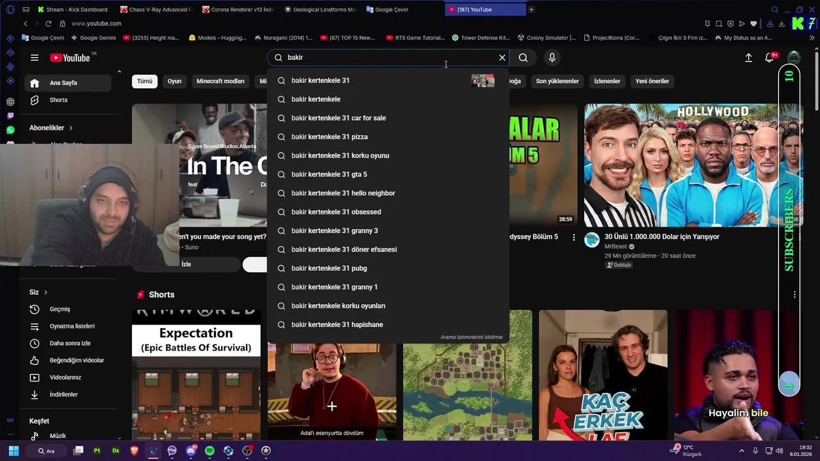Image resolution: width=820 pixels, height=461 pixels.
Task: Select 'bakir kertenkele 31 hello neighbor' suggestion
Action: (388, 193)
